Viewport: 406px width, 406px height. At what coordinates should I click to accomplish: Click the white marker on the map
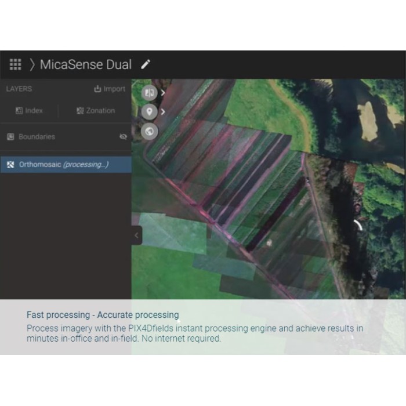269,242
